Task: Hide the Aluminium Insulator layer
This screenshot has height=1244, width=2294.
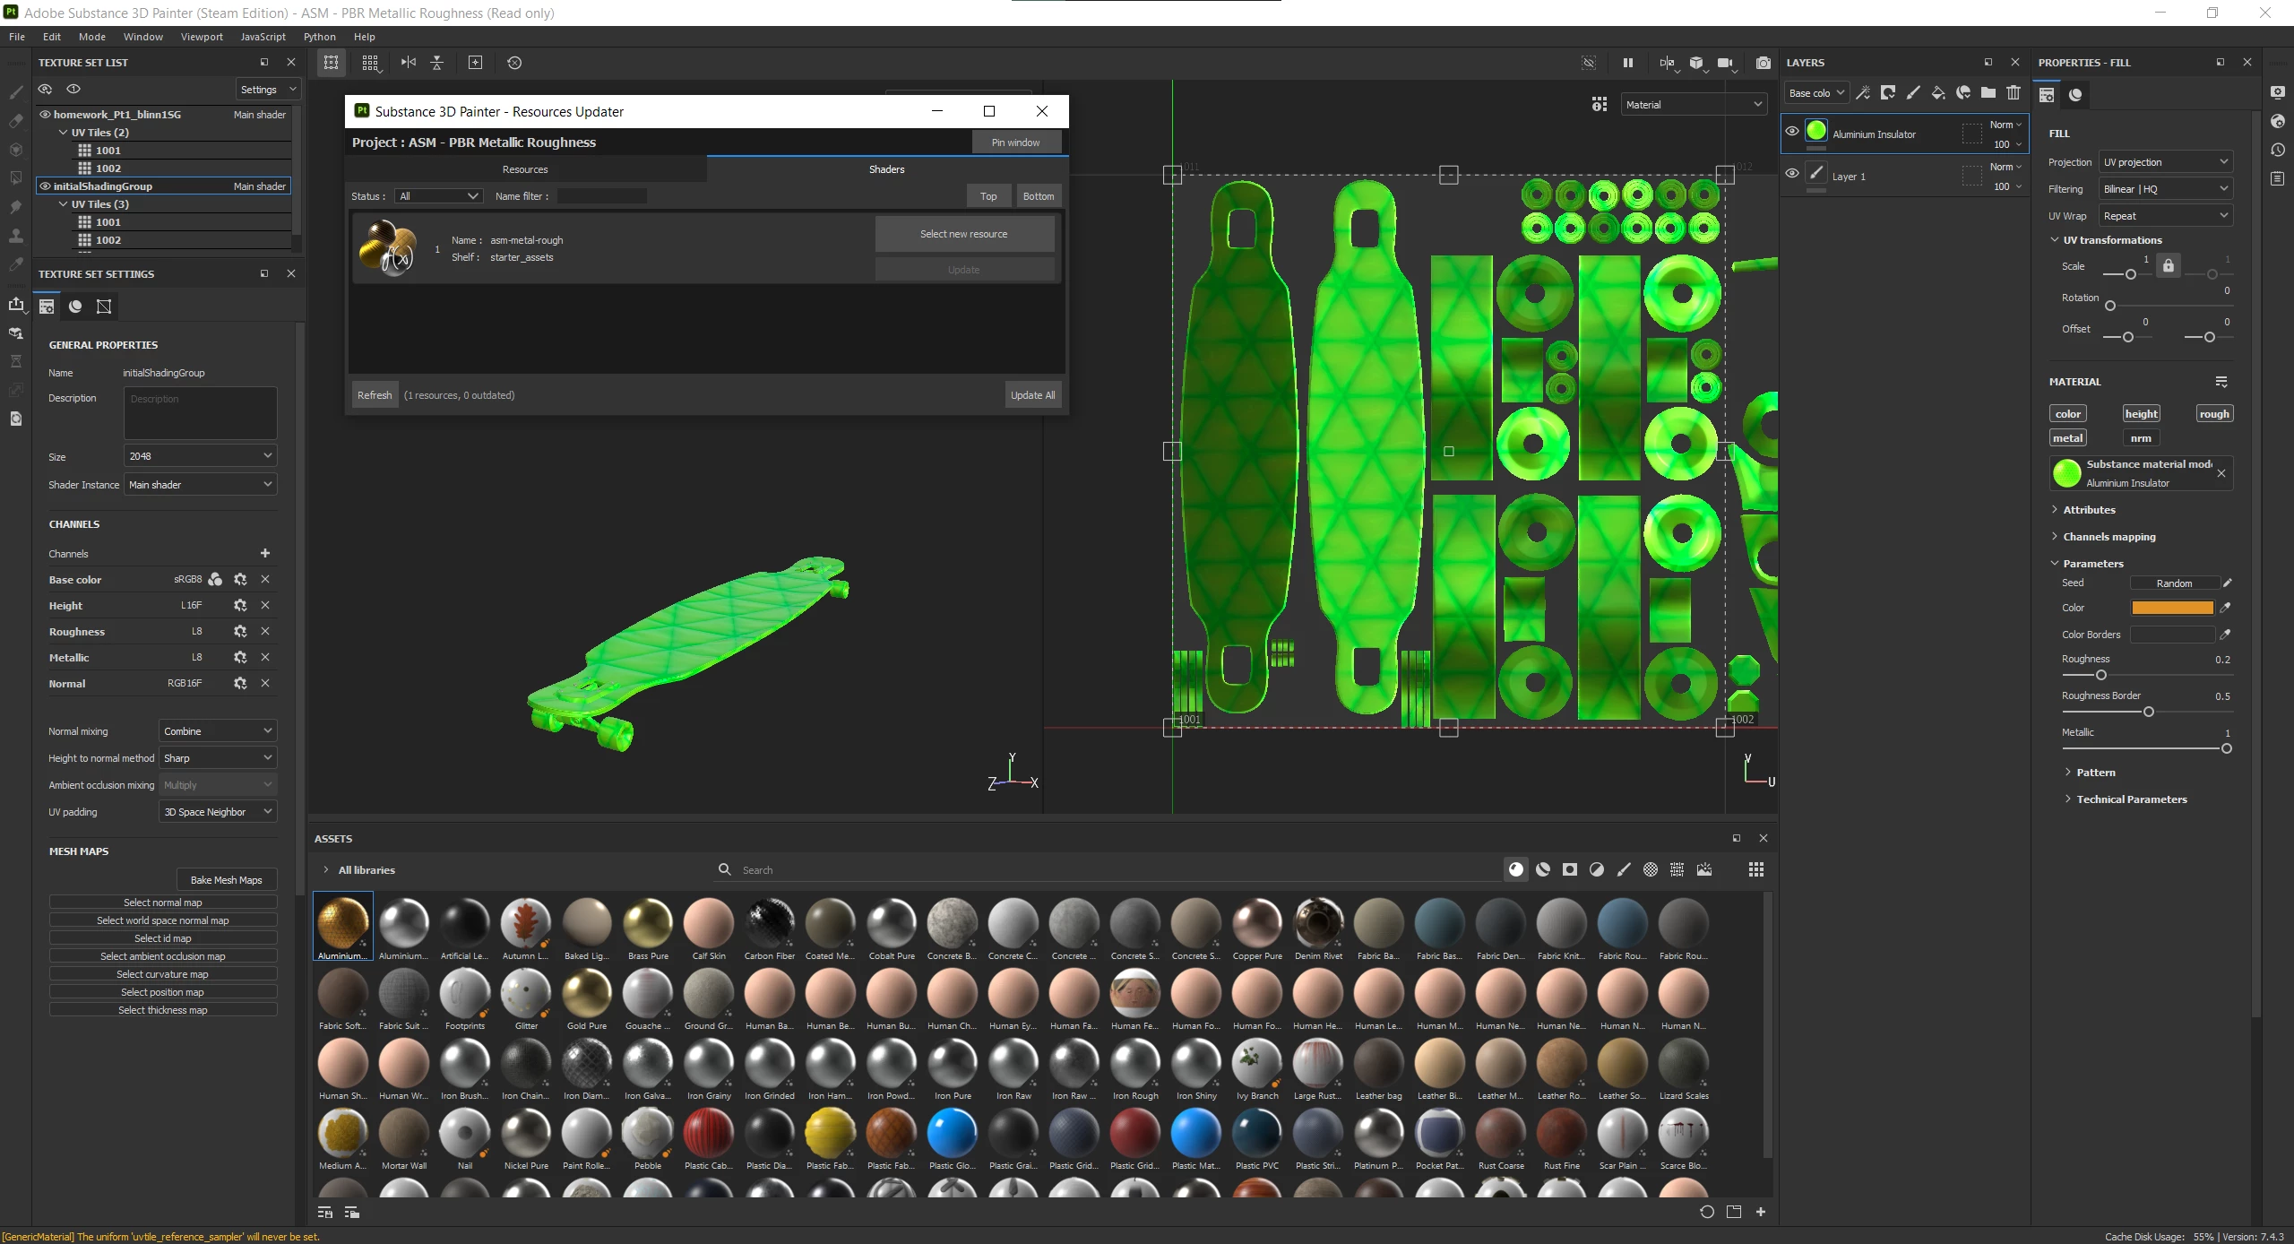Action: (x=1791, y=132)
